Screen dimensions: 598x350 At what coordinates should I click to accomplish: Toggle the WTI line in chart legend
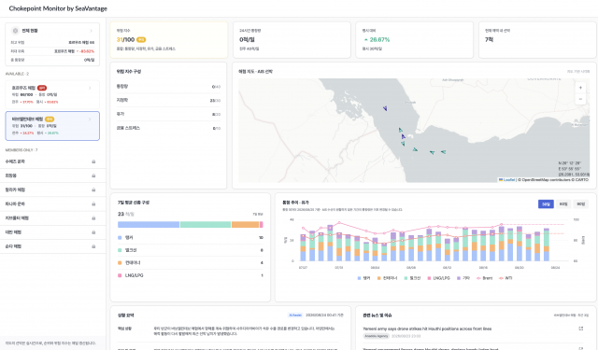505,278
